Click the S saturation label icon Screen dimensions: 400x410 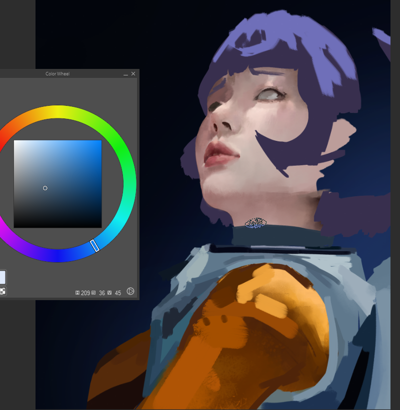(93, 293)
